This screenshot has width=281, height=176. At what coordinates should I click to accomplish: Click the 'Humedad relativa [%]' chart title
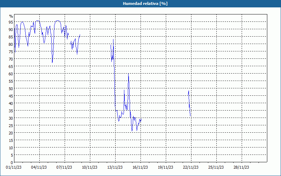(145, 4)
